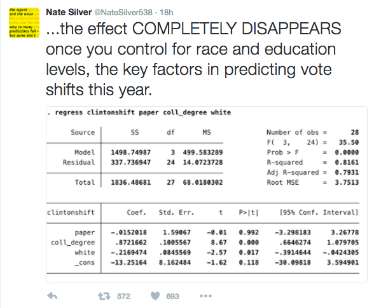Click the regress clintonshift command line in image

(x=139, y=112)
